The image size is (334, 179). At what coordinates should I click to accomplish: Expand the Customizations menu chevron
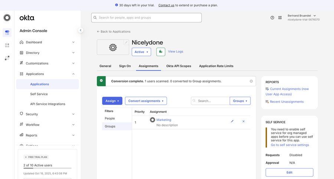tap(73, 63)
